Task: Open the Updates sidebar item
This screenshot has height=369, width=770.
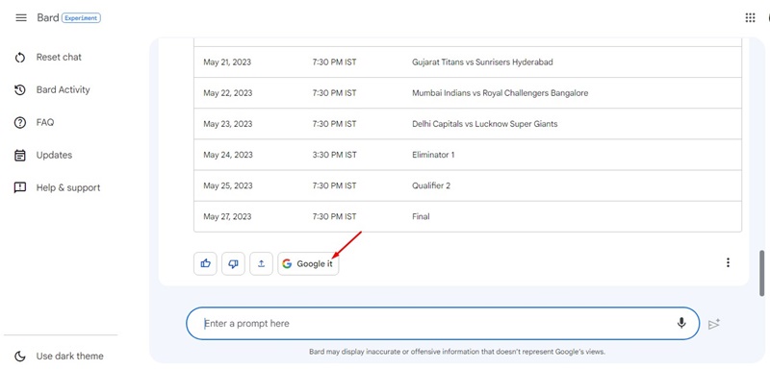Action: pyautogui.click(x=54, y=156)
